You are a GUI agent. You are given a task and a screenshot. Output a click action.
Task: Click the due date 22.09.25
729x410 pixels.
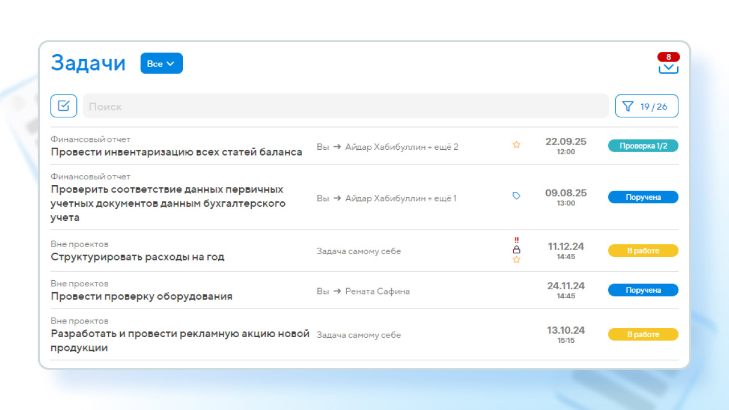pos(566,142)
